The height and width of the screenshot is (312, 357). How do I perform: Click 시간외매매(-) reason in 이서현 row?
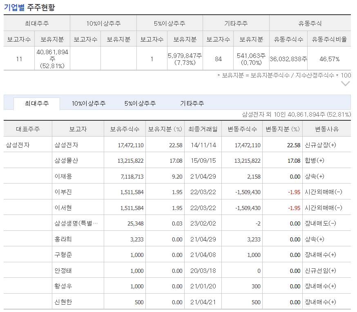point(324,208)
